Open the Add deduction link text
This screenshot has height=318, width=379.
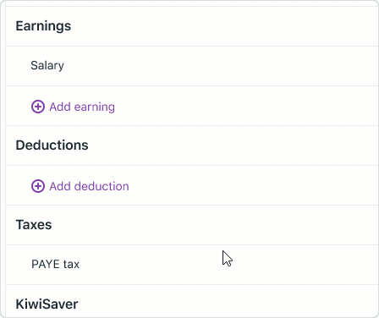pyautogui.click(x=89, y=186)
